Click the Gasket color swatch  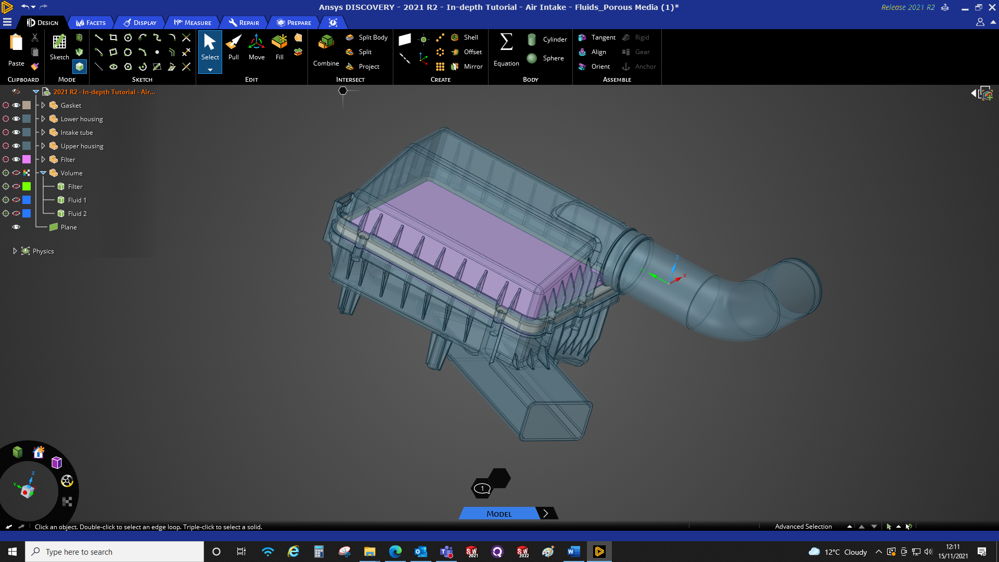point(27,105)
